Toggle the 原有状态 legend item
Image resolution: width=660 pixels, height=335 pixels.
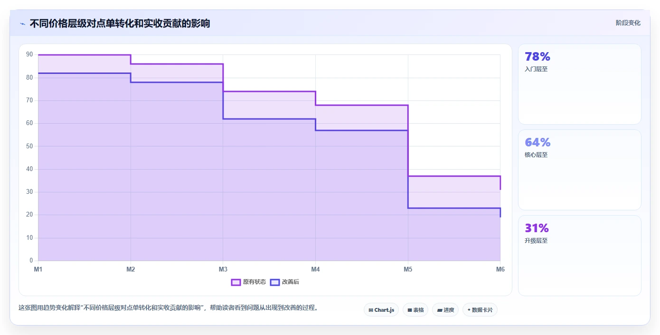coord(248,282)
